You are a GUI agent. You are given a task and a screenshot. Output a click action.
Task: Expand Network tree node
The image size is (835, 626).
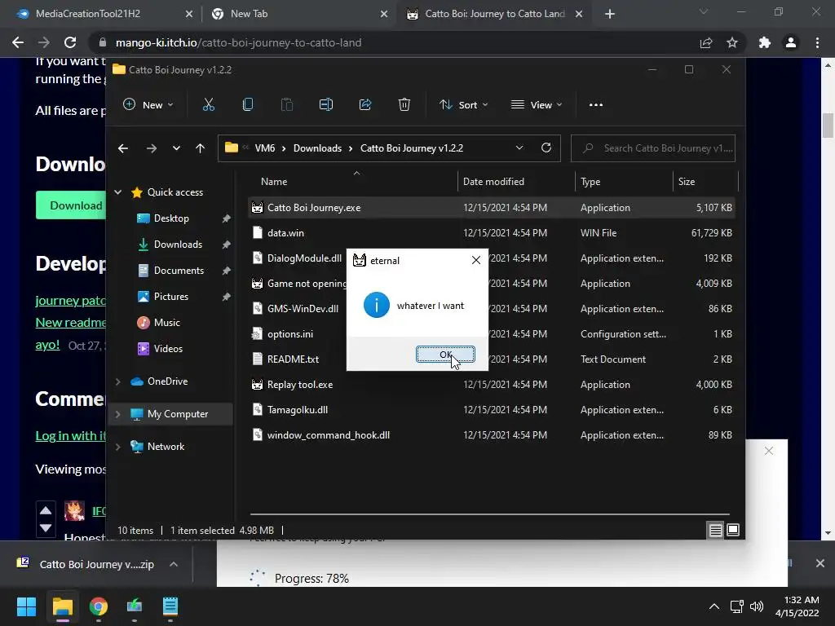point(118,447)
